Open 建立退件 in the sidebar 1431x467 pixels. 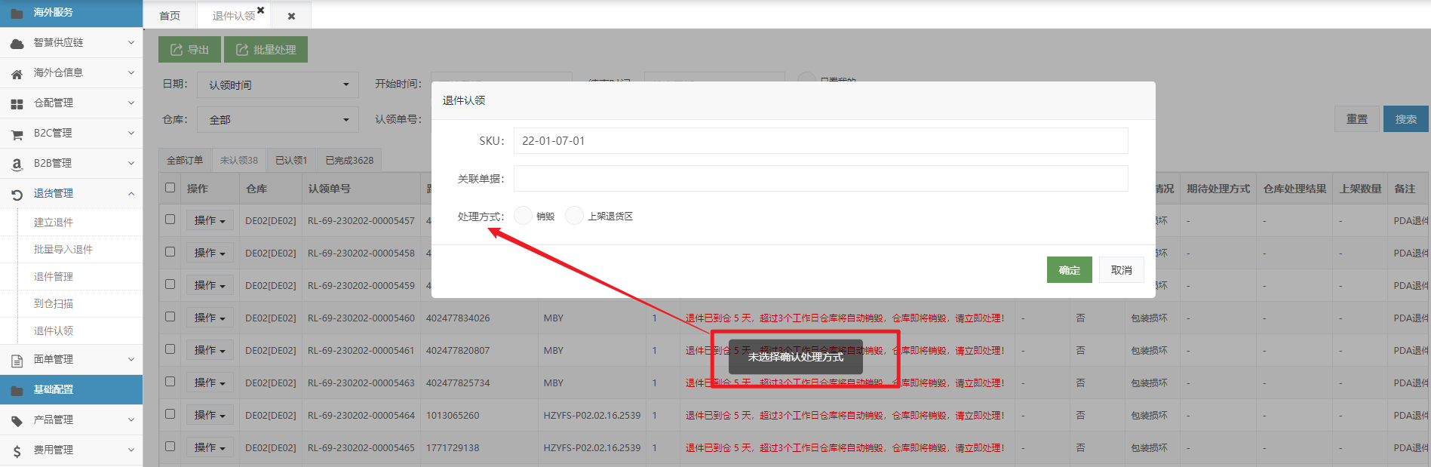54,223
